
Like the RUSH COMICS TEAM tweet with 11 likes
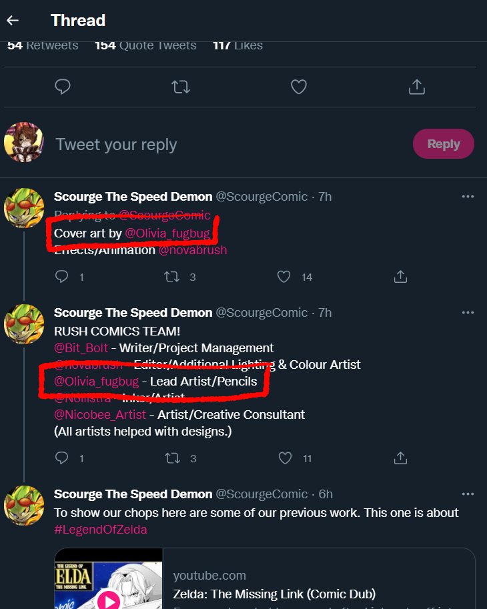tap(285, 458)
